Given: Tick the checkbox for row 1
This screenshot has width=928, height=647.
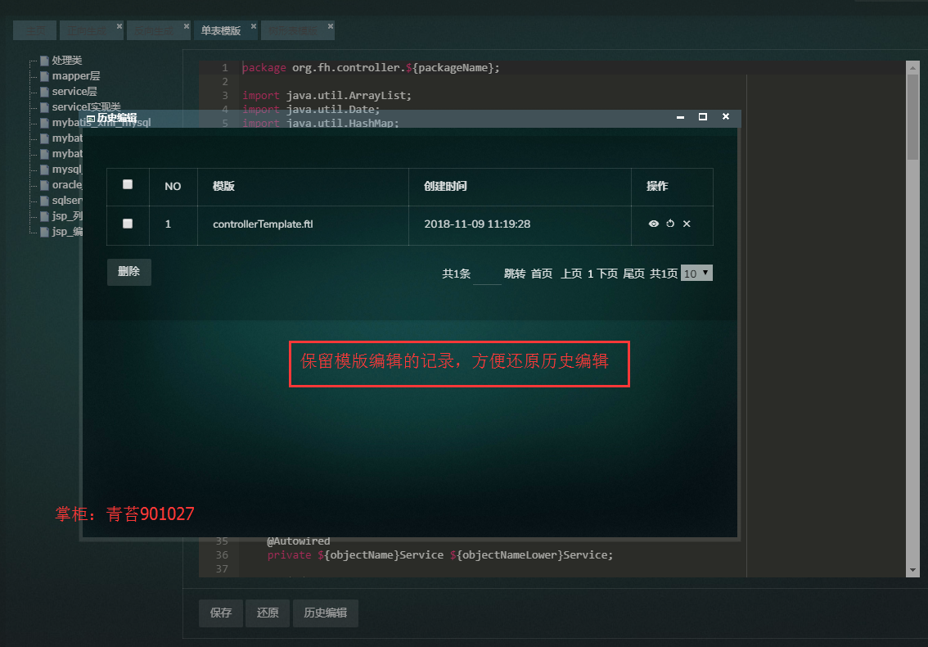Looking at the screenshot, I should [127, 224].
